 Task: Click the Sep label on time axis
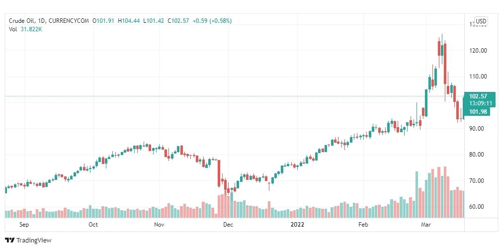tap(24, 225)
